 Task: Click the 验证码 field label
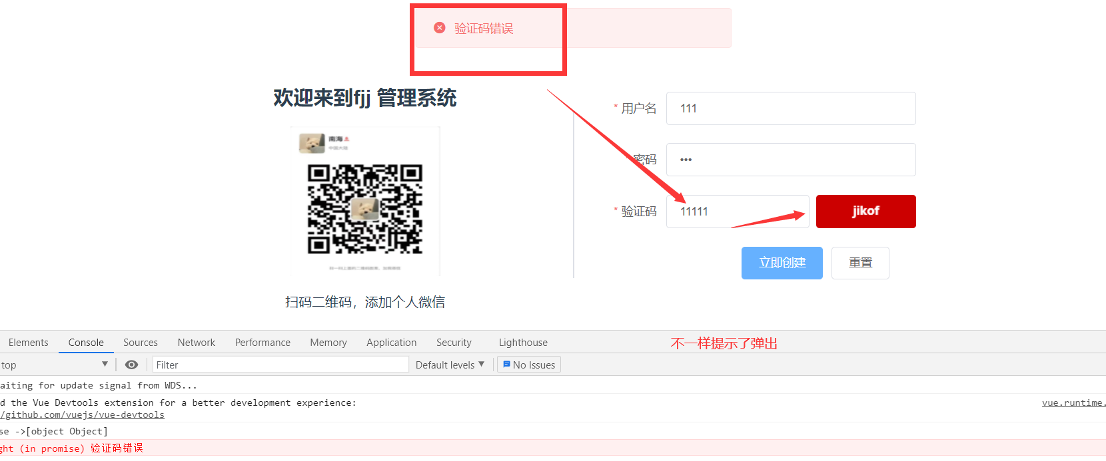tap(639, 212)
